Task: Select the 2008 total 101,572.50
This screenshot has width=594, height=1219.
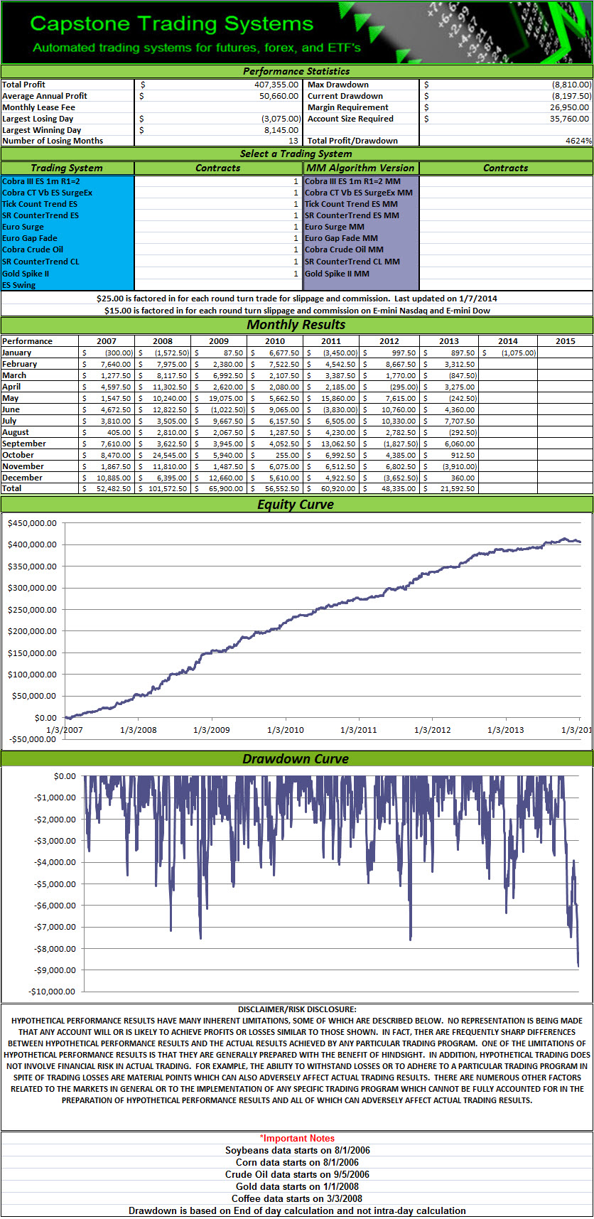Action: [x=168, y=488]
